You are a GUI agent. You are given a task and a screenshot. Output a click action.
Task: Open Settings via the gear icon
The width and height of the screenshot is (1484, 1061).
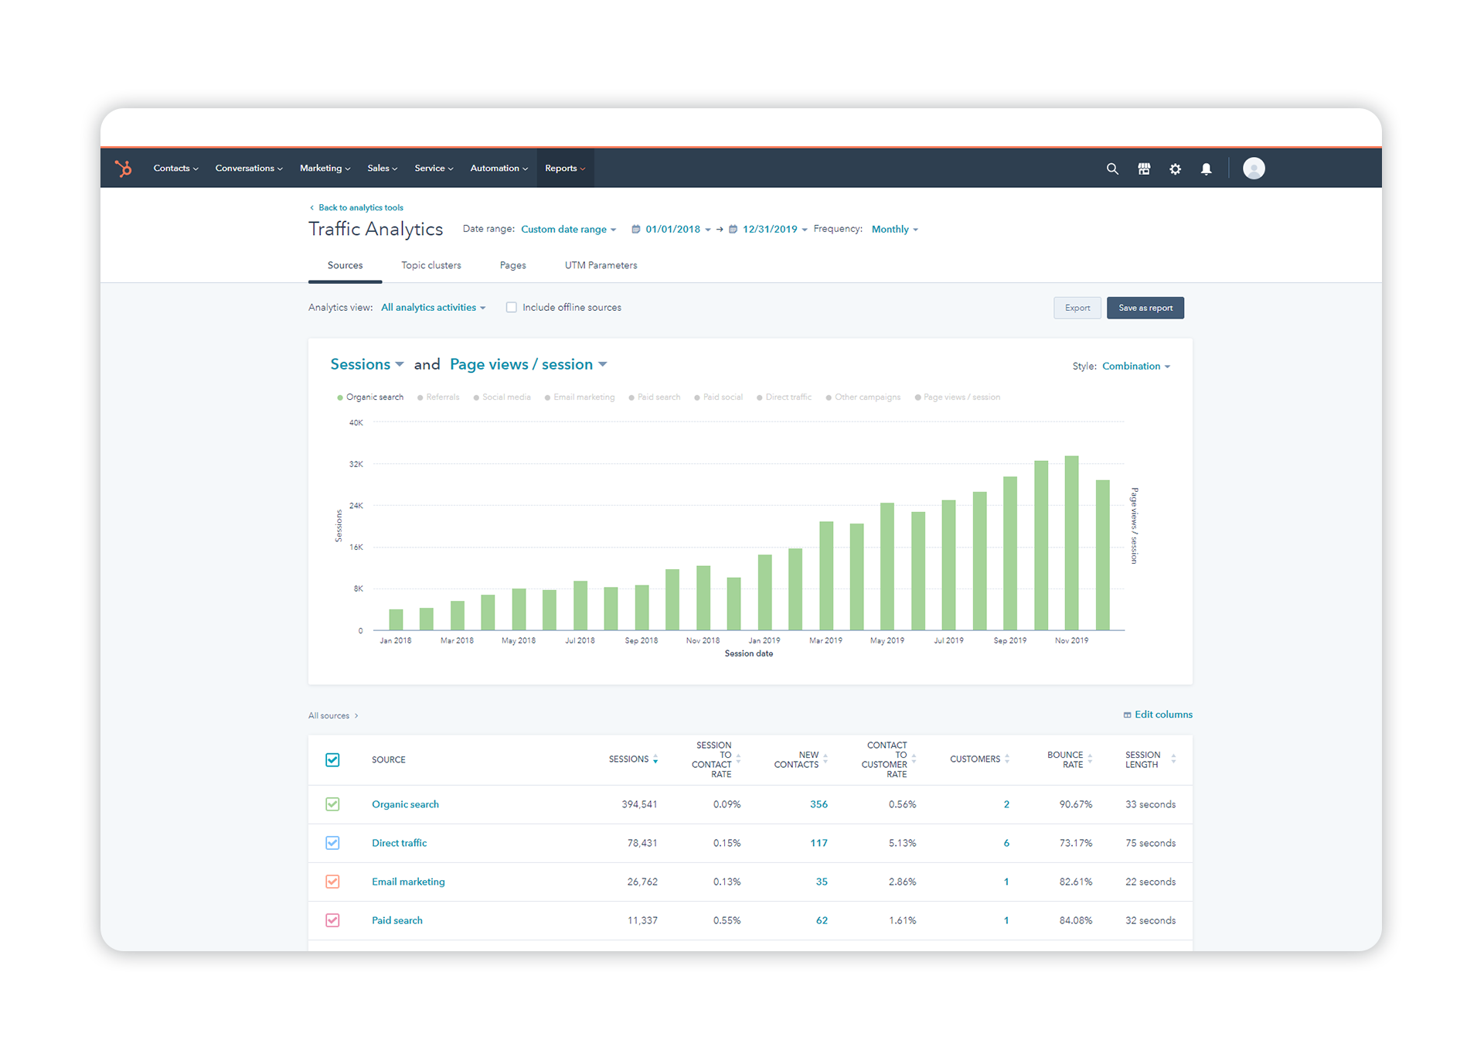pos(1175,169)
